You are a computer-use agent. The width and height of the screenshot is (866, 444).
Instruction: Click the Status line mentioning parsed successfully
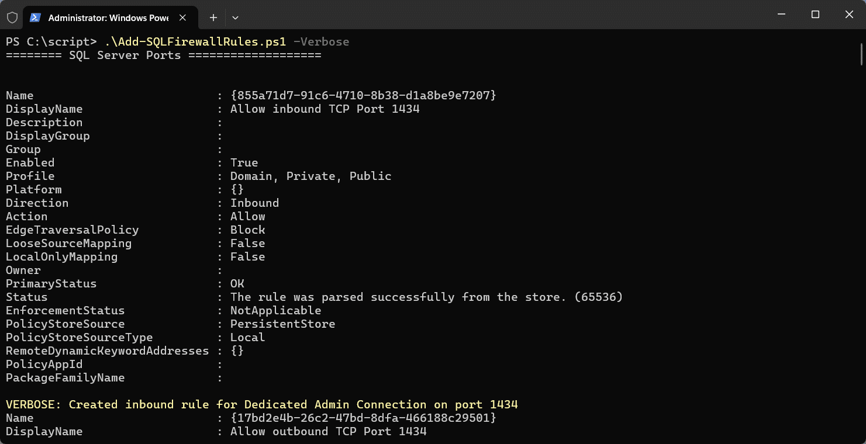click(427, 297)
